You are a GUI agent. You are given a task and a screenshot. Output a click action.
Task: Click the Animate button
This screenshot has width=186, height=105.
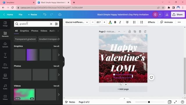[167, 22]
